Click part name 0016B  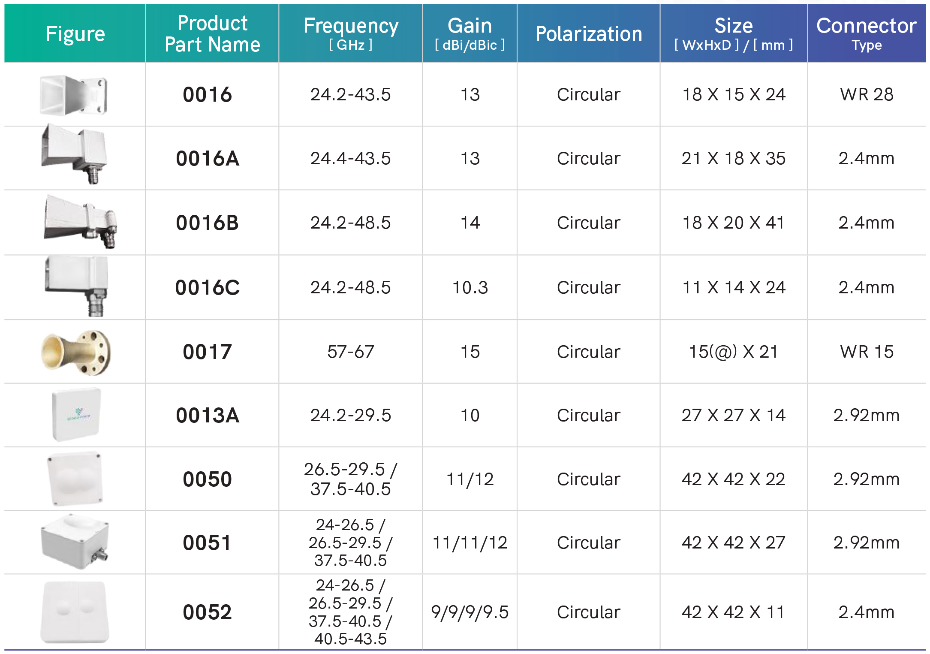point(208,223)
